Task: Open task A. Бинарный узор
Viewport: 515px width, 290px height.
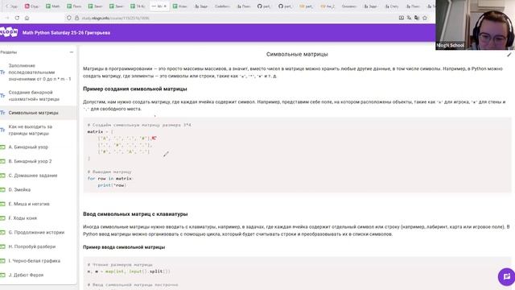Action: pyautogui.click(x=28, y=147)
